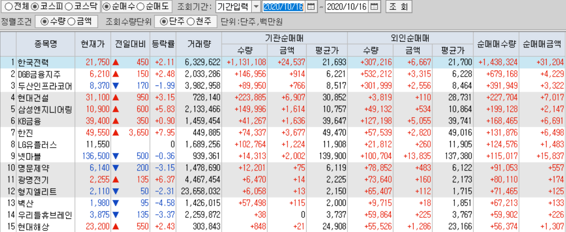Click the 순매매수량 column header
This screenshot has height=232, width=566.
(496, 44)
